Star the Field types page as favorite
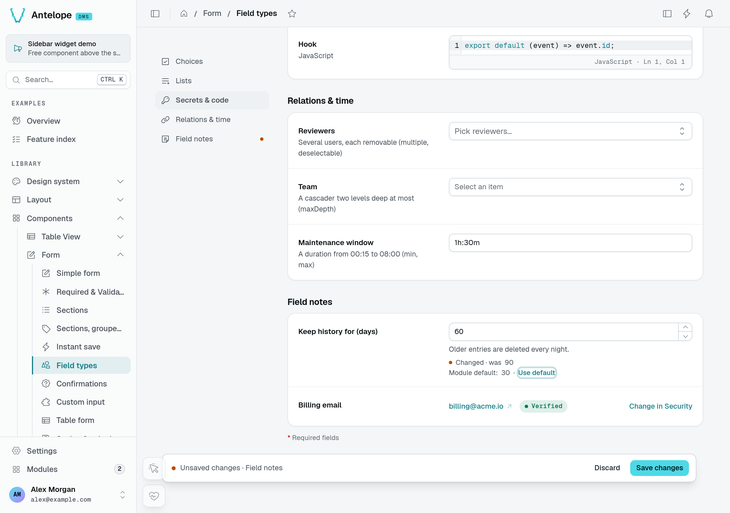 tap(292, 14)
